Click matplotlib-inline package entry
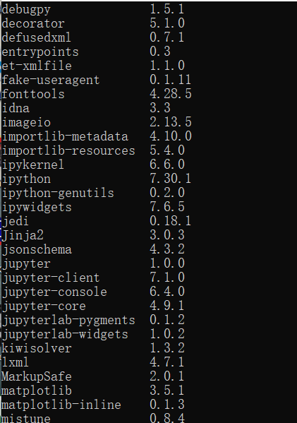 (61, 405)
